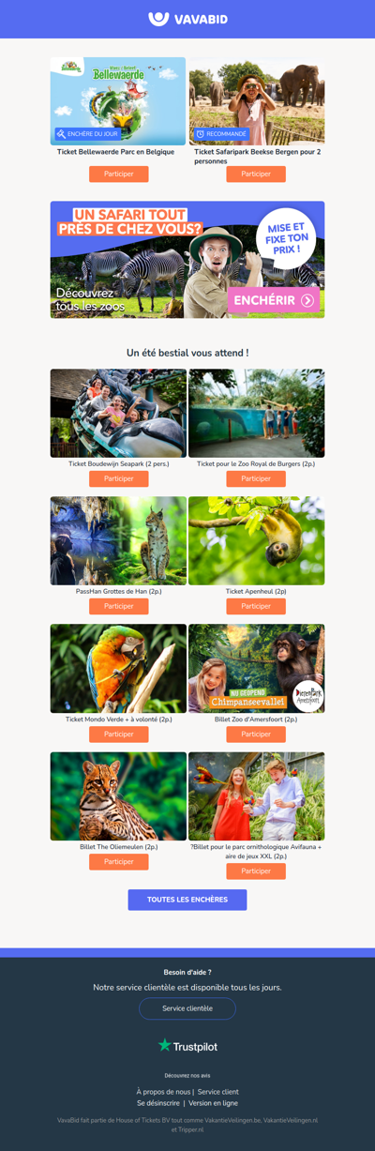Open the safari zoo promo banner
The image size is (375, 1151).
[x=187, y=260]
